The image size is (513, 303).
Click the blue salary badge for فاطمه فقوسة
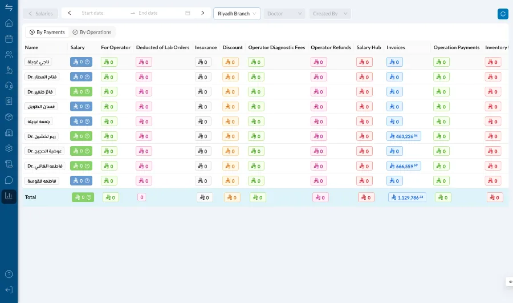[81, 181]
